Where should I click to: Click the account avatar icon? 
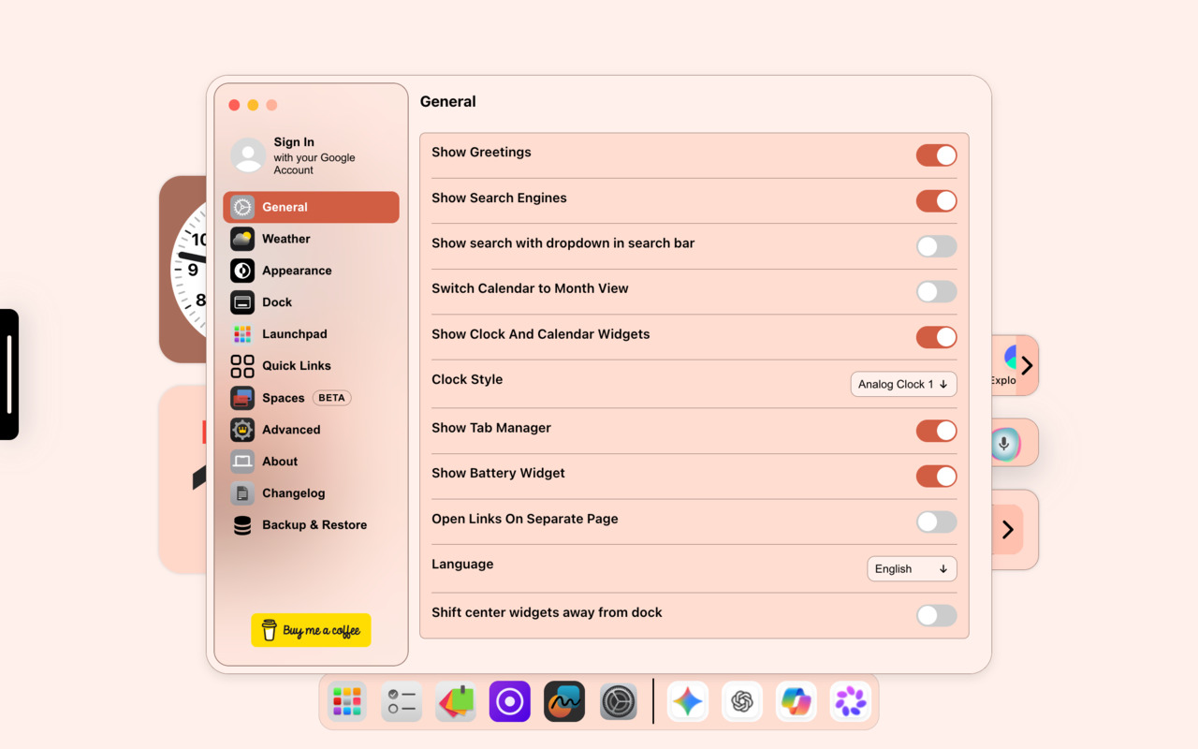click(x=248, y=156)
